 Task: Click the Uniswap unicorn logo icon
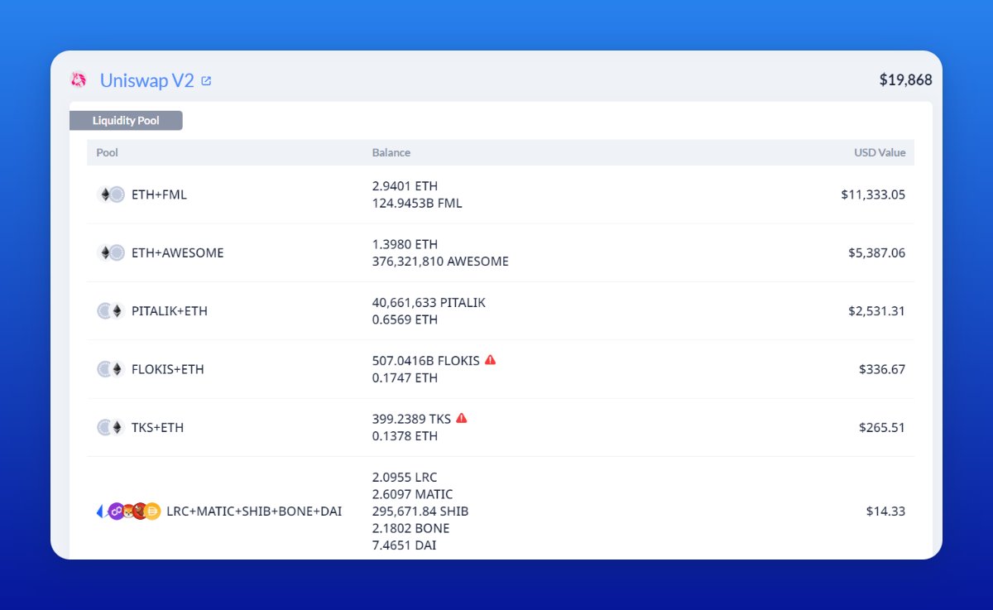[79, 80]
